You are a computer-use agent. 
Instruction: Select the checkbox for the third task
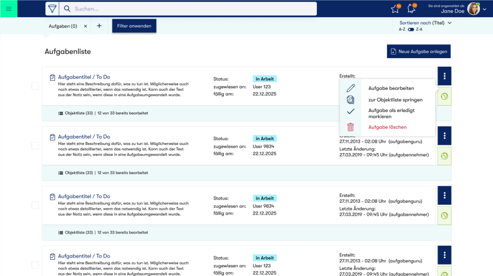click(35, 205)
